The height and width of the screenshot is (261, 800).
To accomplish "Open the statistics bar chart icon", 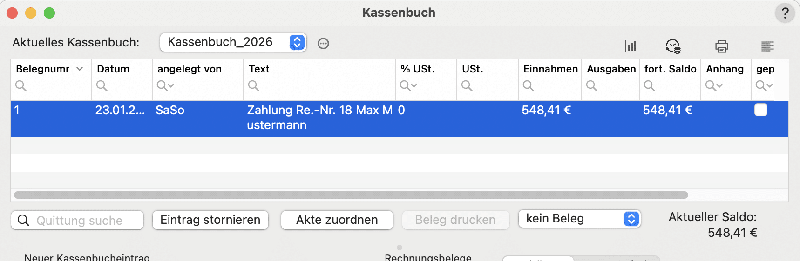I will click(x=631, y=46).
